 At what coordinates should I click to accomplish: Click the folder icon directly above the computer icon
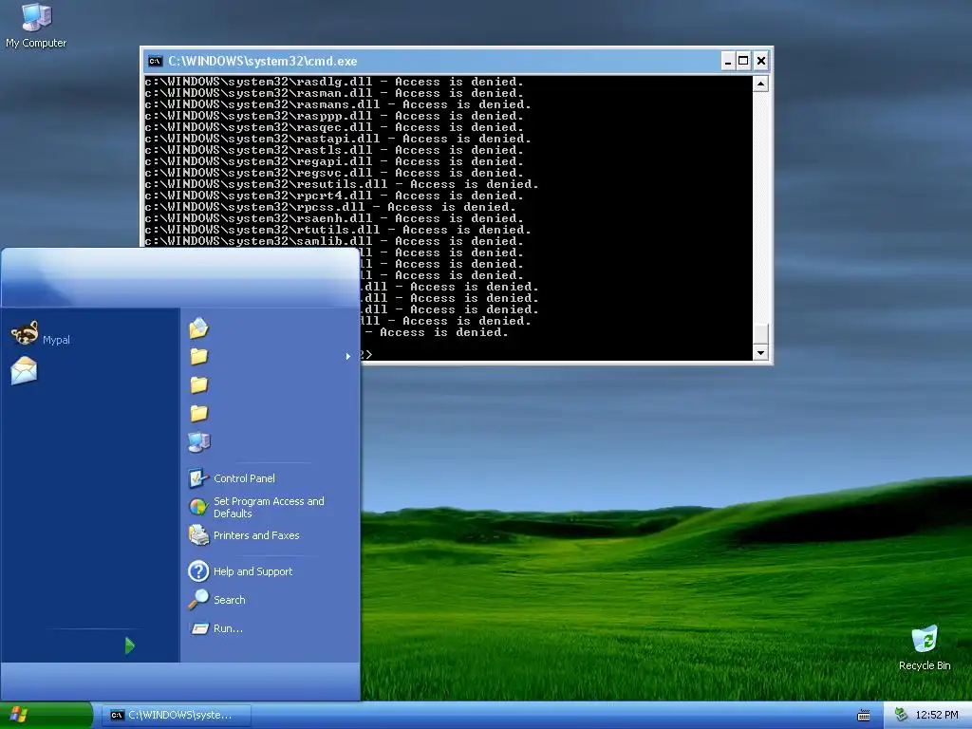(199, 414)
